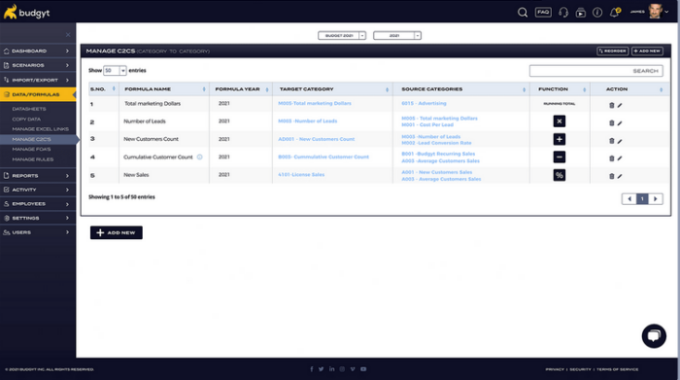
Task: Open Datasheets submenu item
Action: (x=29, y=109)
